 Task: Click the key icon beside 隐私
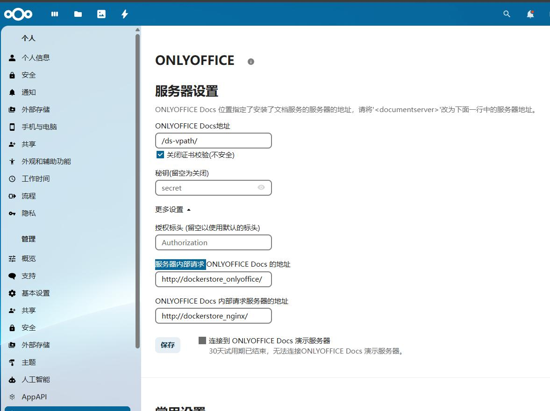tap(12, 213)
